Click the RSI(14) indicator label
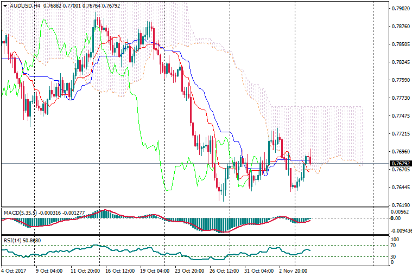412x277 pixels. click(x=13, y=239)
